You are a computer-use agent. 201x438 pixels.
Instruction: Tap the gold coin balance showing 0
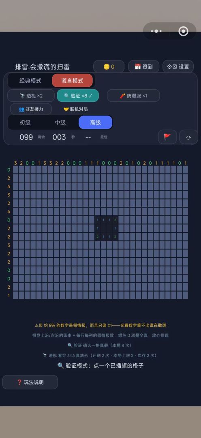pyautogui.click(x=109, y=67)
